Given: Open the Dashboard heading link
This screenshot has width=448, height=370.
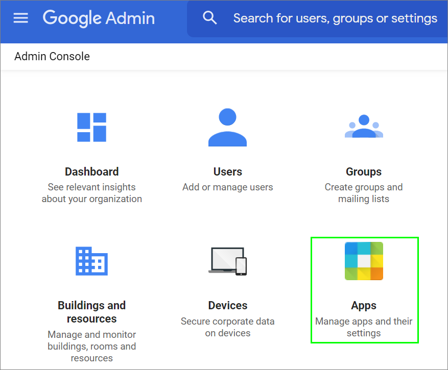Looking at the screenshot, I should point(92,171).
